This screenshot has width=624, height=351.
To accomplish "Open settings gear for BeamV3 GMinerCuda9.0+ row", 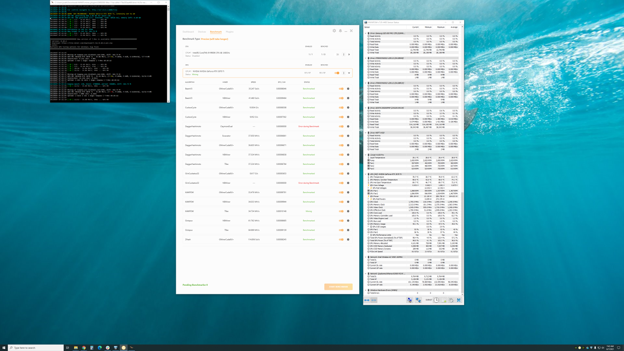I will pyautogui.click(x=348, y=89).
